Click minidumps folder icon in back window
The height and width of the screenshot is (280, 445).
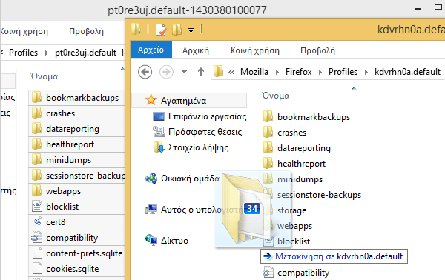tap(36, 159)
